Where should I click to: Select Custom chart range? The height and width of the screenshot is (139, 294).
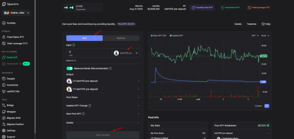click(x=258, y=106)
